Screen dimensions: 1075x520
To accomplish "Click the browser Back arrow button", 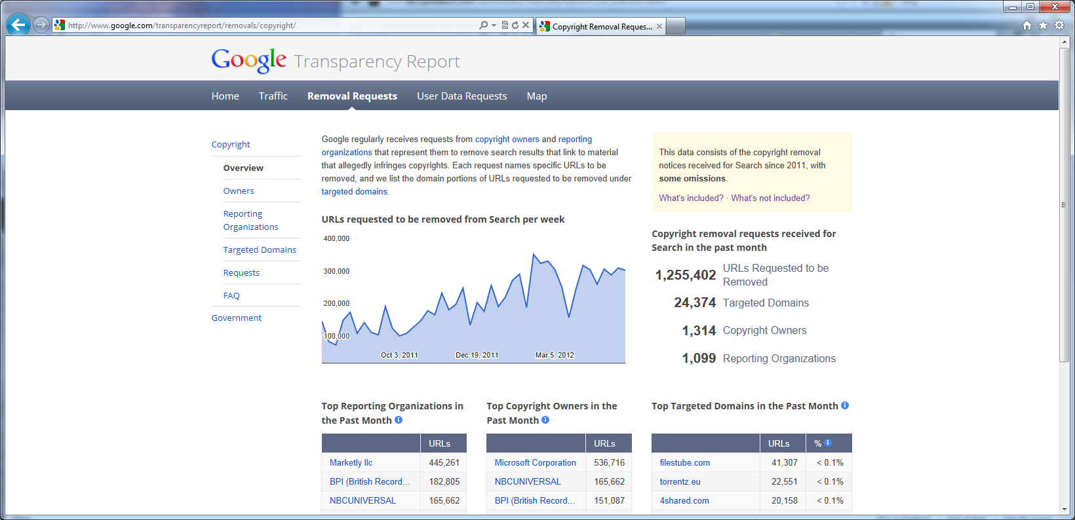I will tap(18, 25).
